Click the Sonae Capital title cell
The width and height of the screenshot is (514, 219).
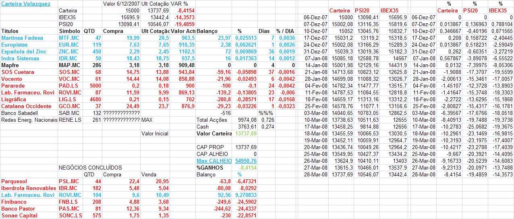click(19, 216)
